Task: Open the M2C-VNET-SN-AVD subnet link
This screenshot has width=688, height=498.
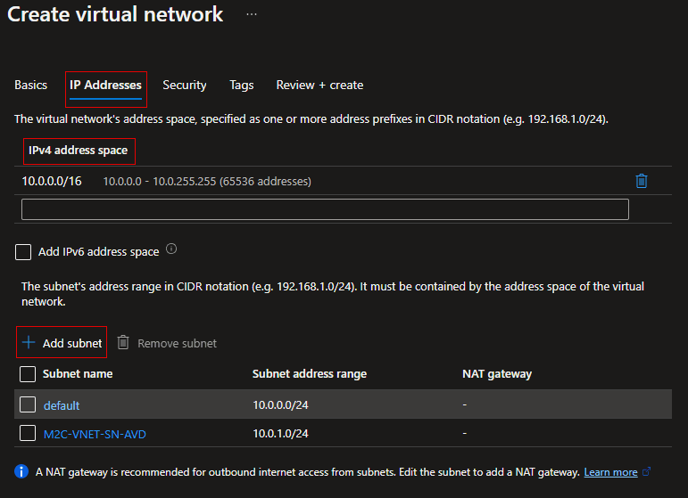Action: pos(95,434)
